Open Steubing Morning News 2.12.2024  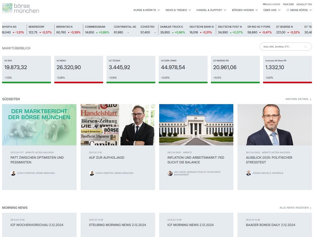(117, 225)
